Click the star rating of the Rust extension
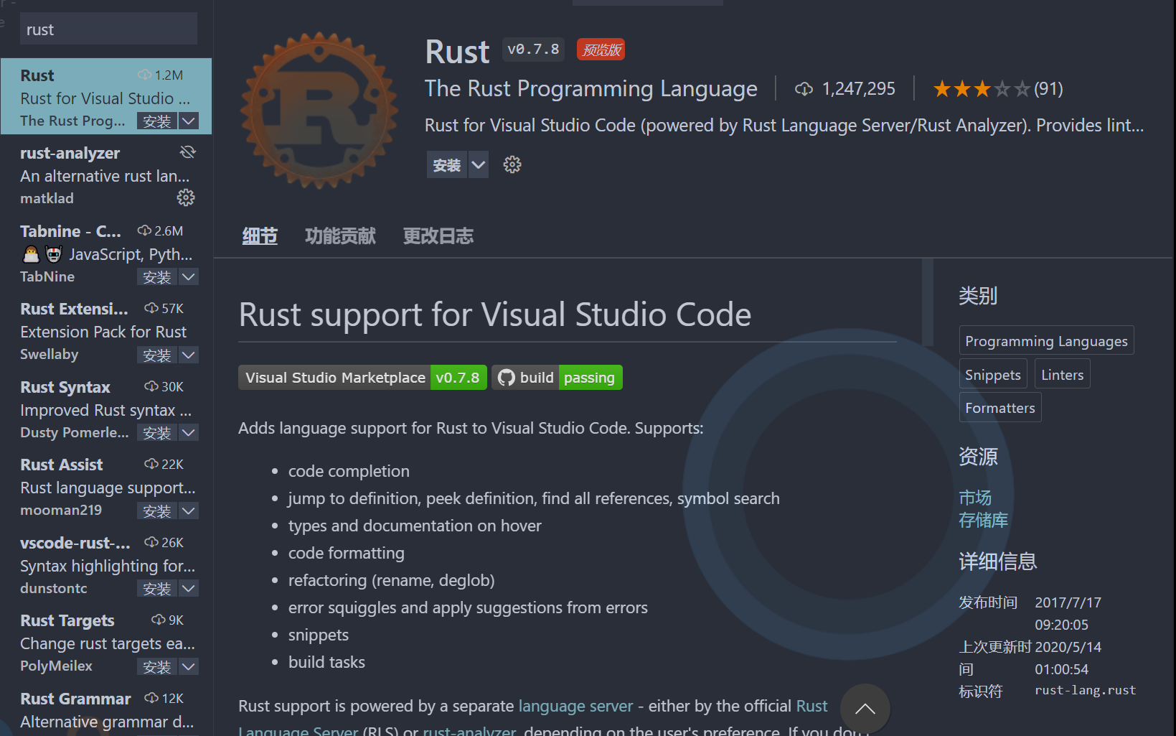This screenshot has width=1176, height=736. coord(981,89)
